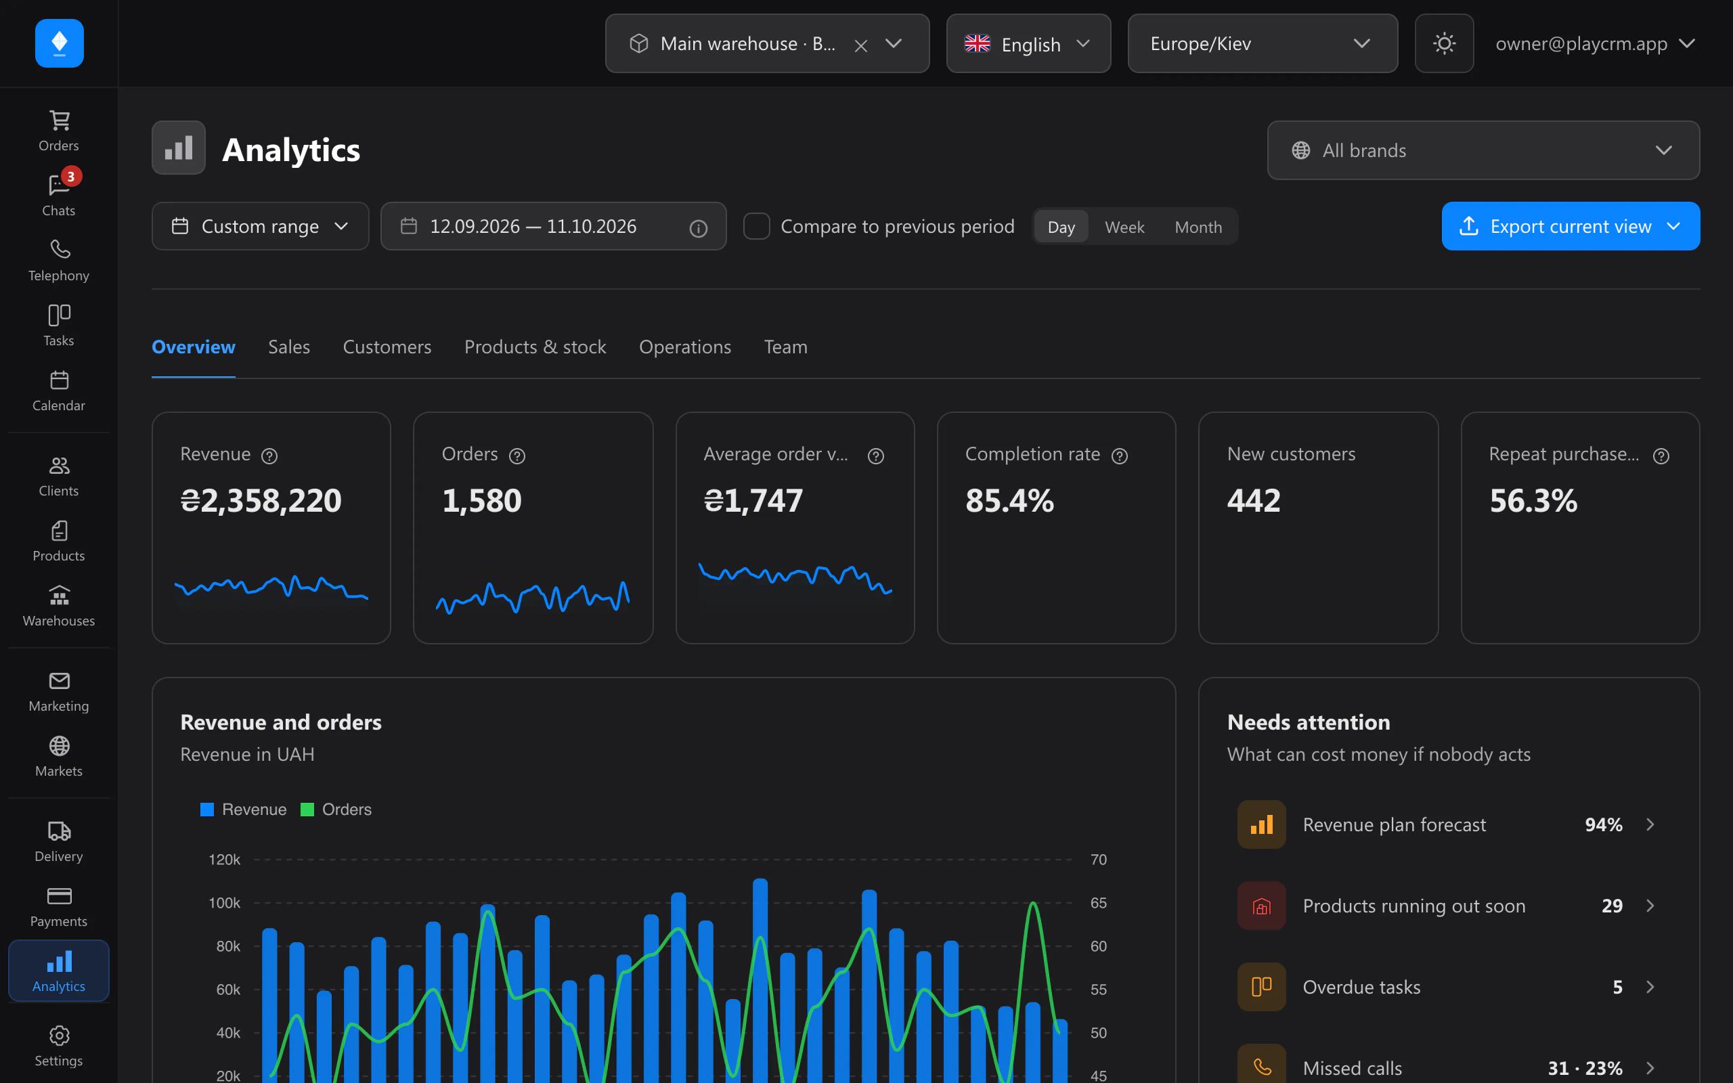Switch to Sales tab
1733x1083 pixels.
click(x=288, y=347)
